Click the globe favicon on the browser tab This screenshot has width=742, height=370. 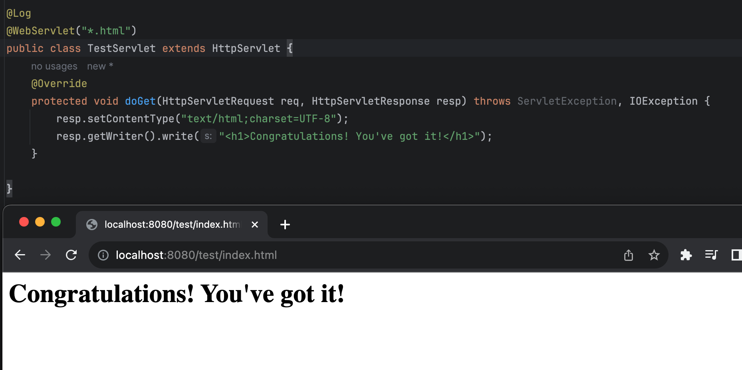pyautogui.click(x=91, y=224)
